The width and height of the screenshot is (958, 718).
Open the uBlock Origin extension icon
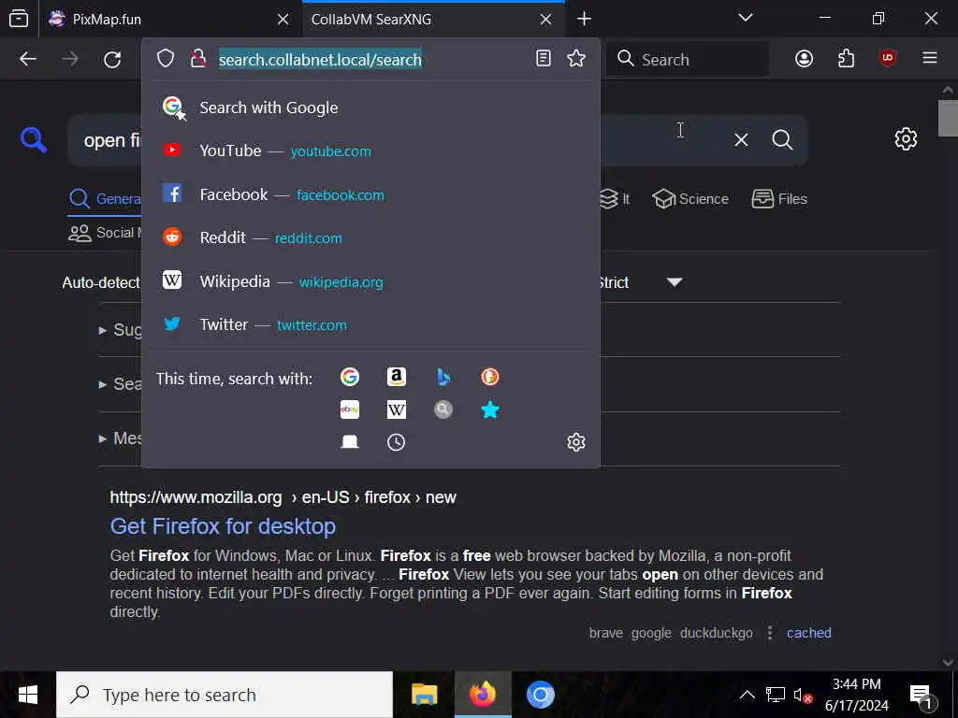(888, 58)
